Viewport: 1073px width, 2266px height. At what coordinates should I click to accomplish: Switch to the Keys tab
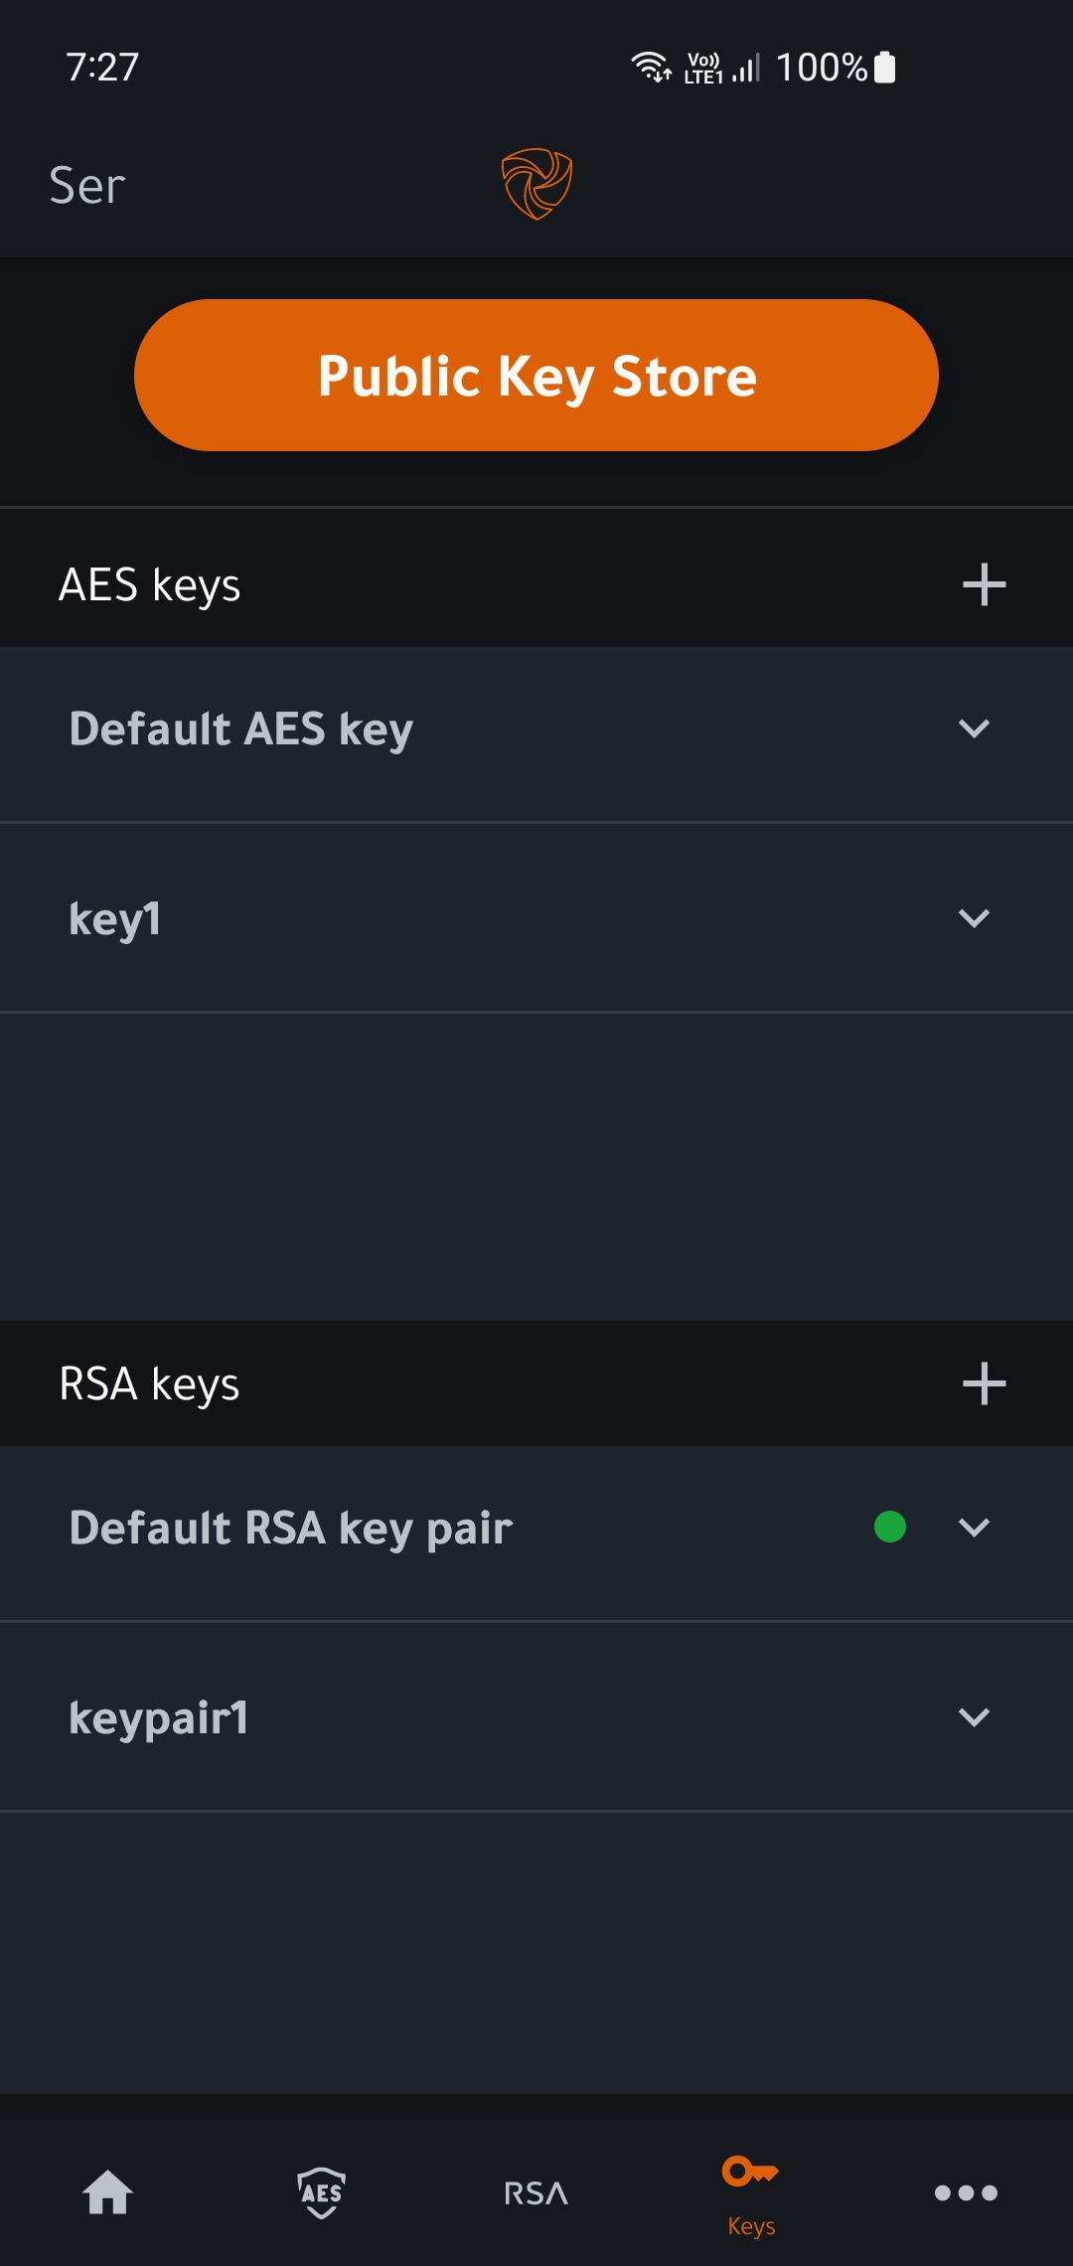click(750, 2191)
